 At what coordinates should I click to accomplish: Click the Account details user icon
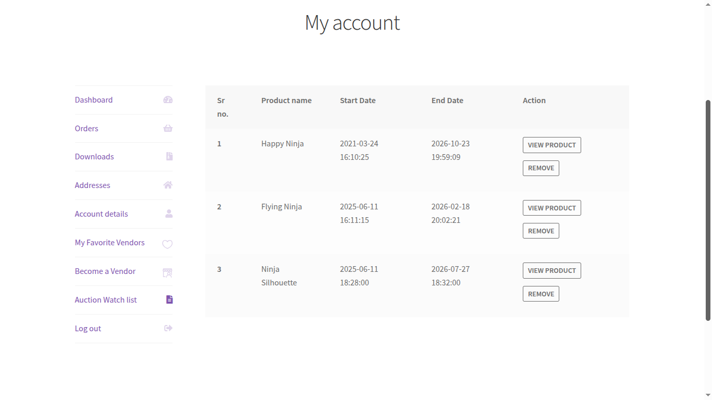(x=169, y=214)
